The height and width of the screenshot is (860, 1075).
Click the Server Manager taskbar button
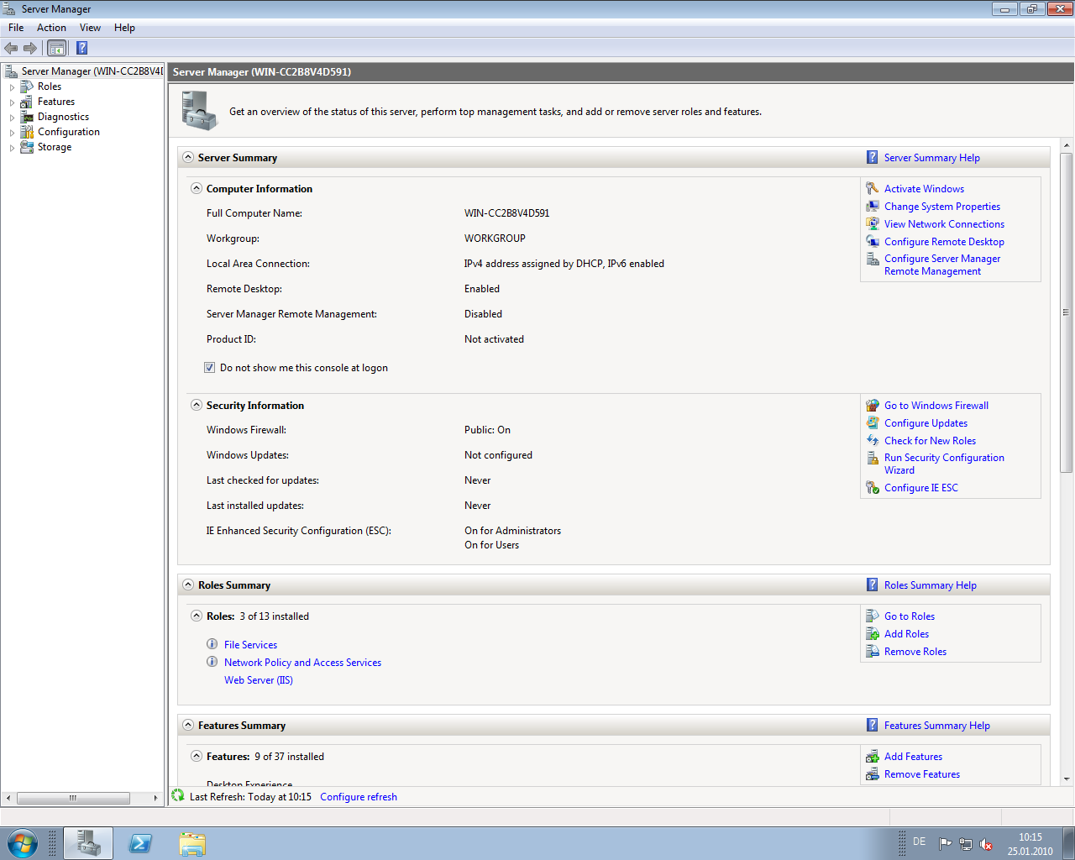(x=88, y=843)
